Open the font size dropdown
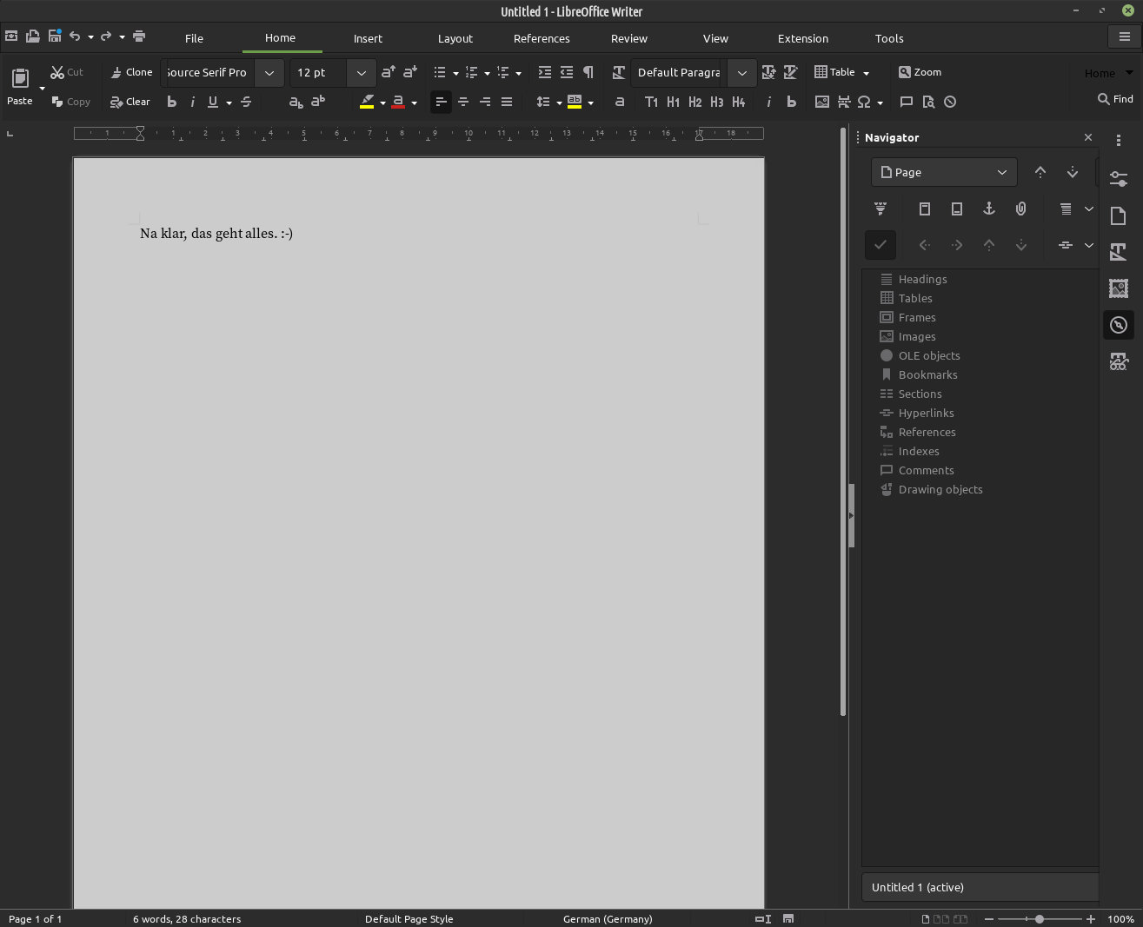 (x=361, y=72)
